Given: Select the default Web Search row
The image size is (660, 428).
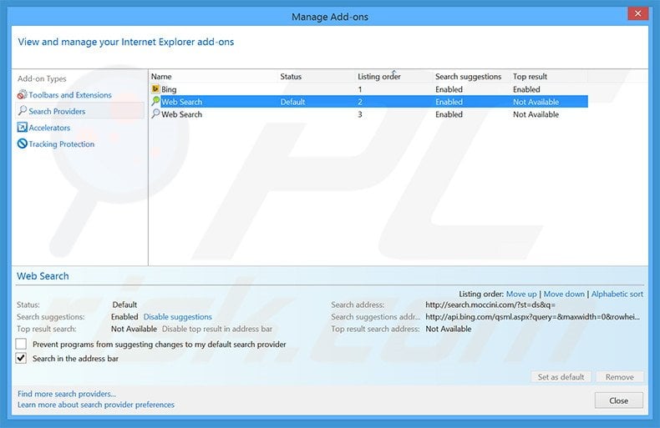Looking at the screenshot, I should [x=369, y=102].
